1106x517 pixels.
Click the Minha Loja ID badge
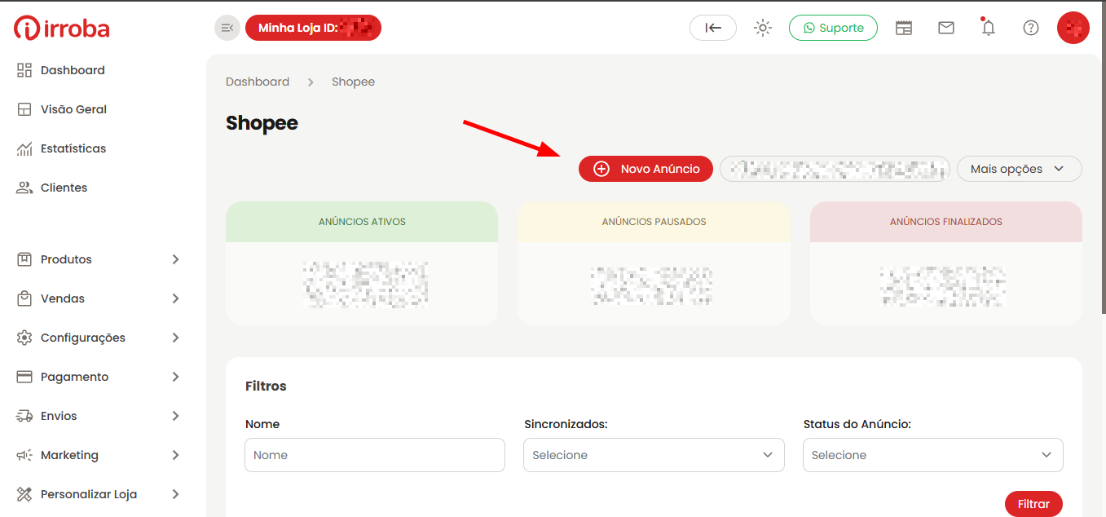(313, 28)
